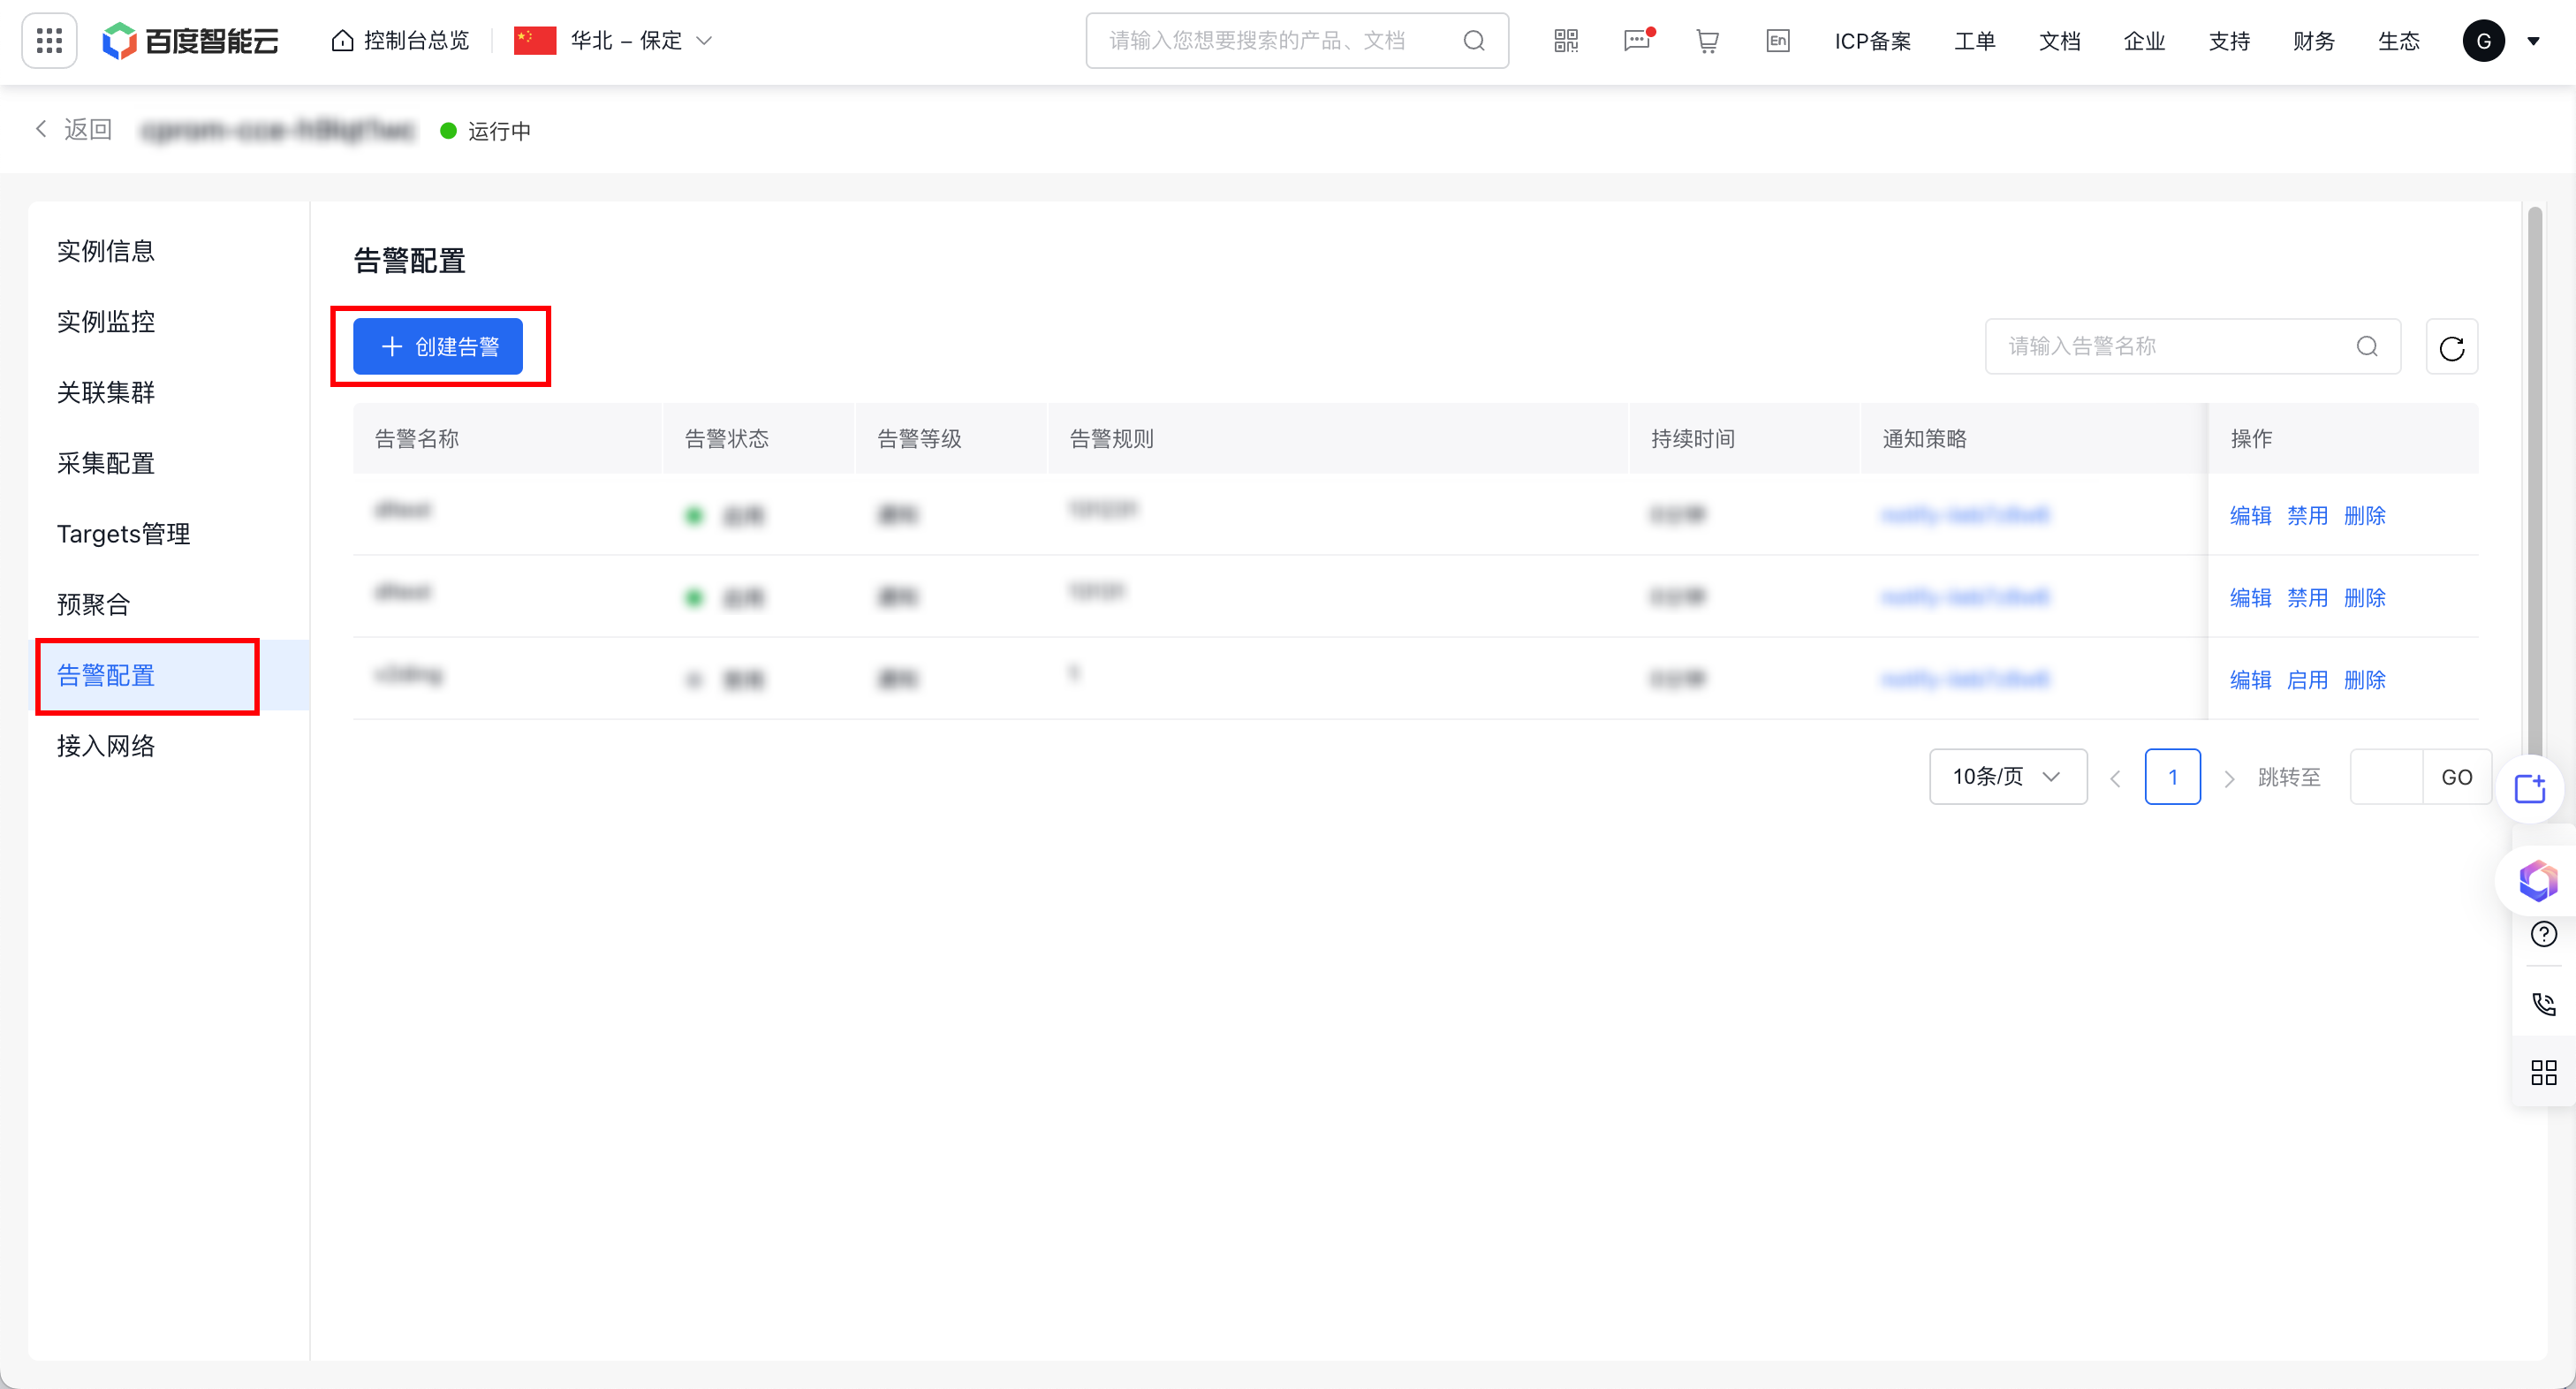Click 编辑 in the first alarm row
The width and height of the screenshot is (2576, 1389).
(x=2251, y=515)
